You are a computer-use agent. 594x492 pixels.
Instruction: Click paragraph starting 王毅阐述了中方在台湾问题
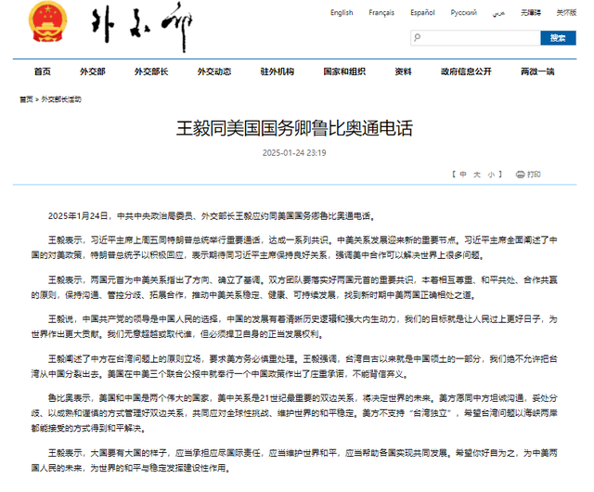click(294, 367)
